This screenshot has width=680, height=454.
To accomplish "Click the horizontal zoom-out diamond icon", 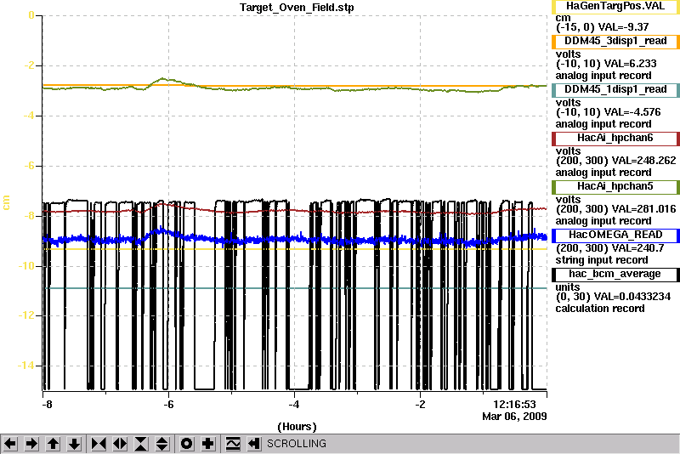I will (120, 444).
